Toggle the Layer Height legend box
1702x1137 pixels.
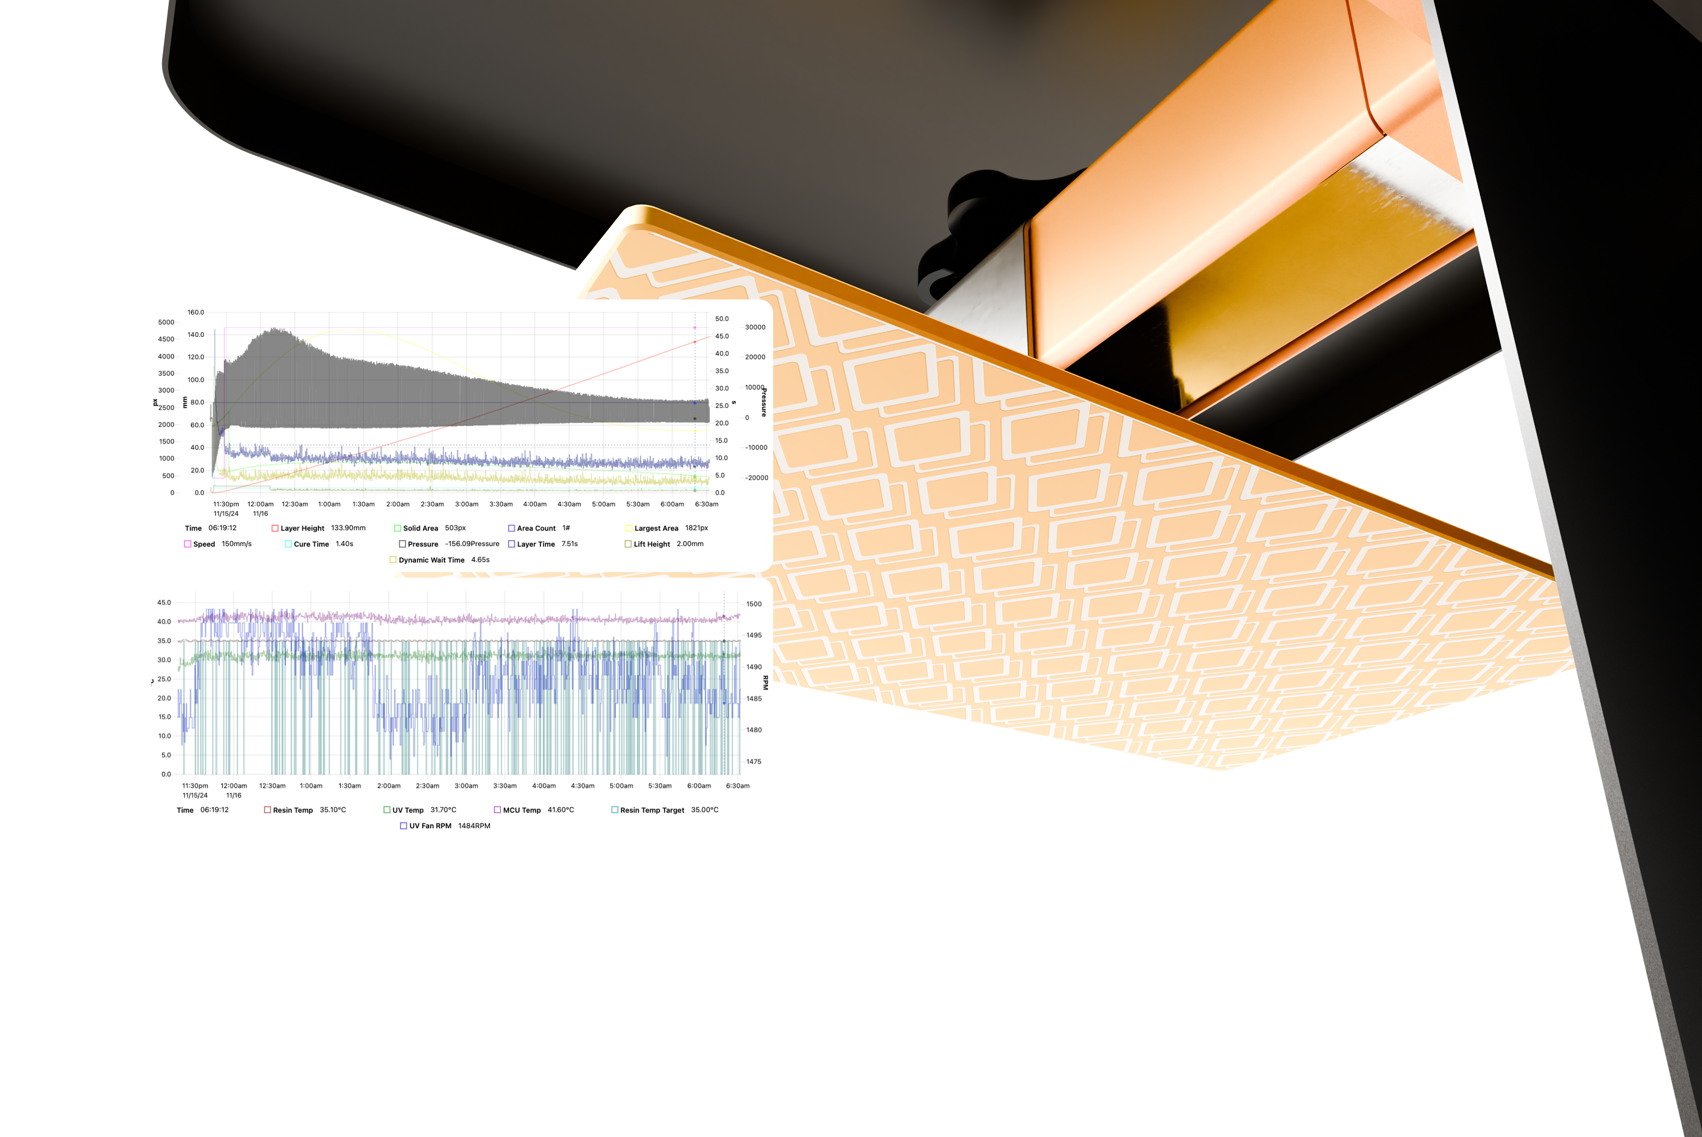click(275, 529)
